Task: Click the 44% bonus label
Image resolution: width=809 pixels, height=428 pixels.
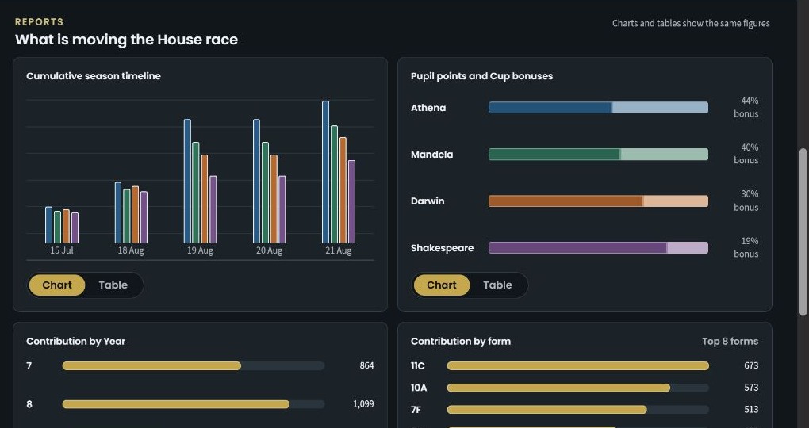Action: click(746, 107)
